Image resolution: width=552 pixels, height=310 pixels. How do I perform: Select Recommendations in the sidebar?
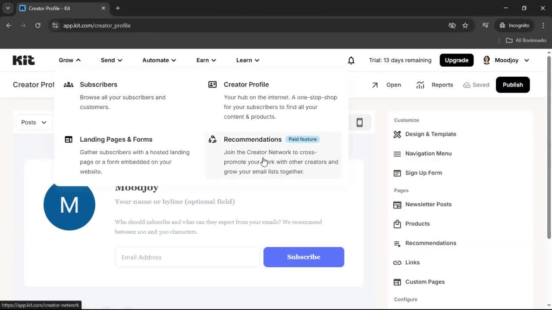click(x=430, y=243)
